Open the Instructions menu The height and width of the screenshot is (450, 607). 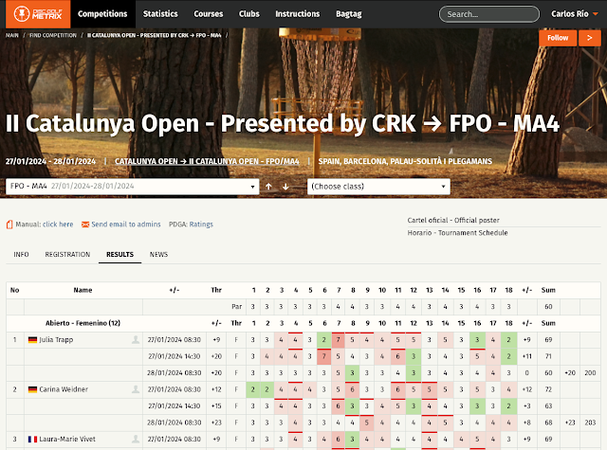[x=297, y=14]
